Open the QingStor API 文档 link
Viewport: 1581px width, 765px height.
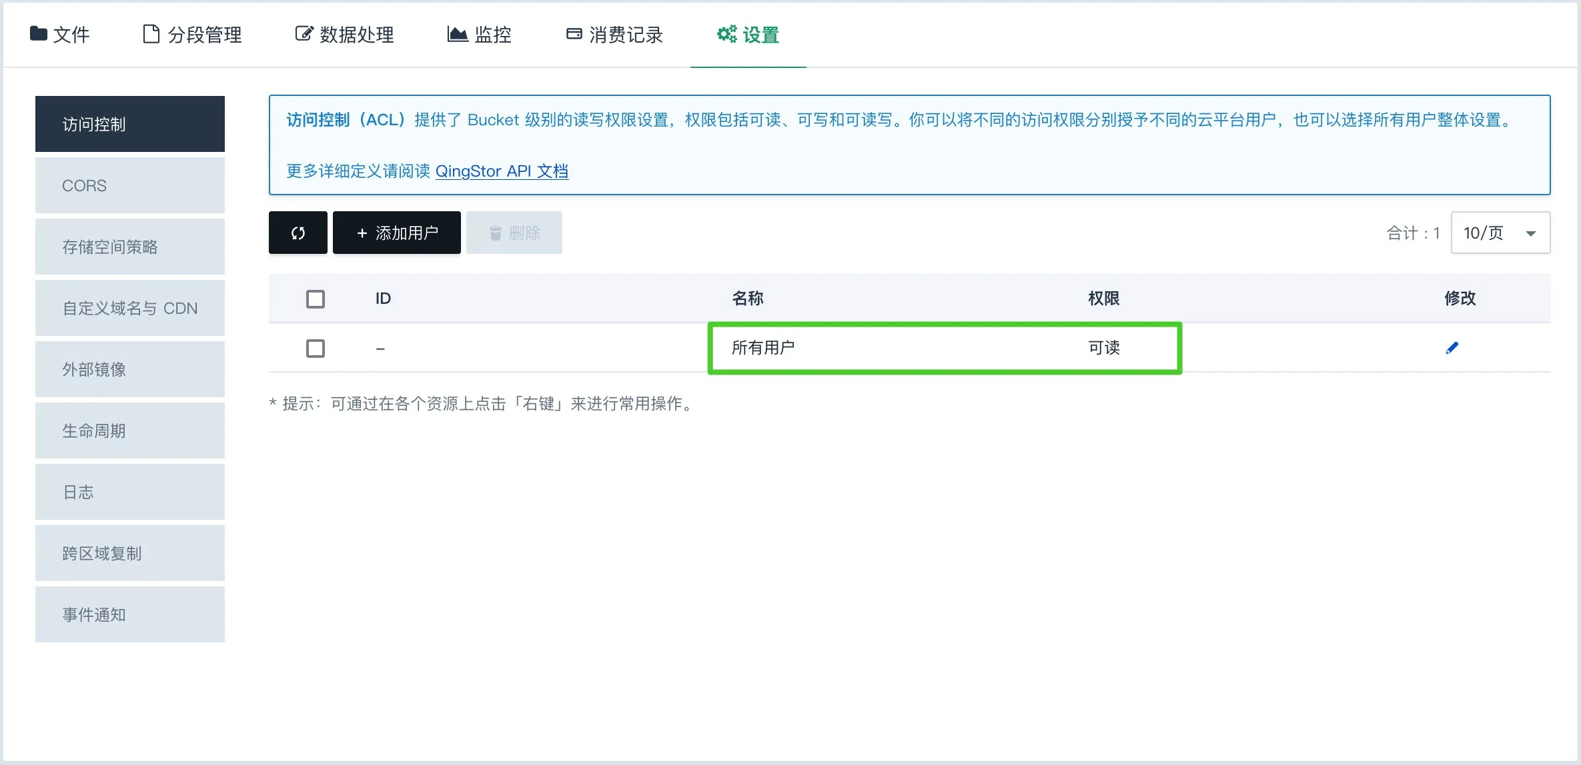(502, 171)
